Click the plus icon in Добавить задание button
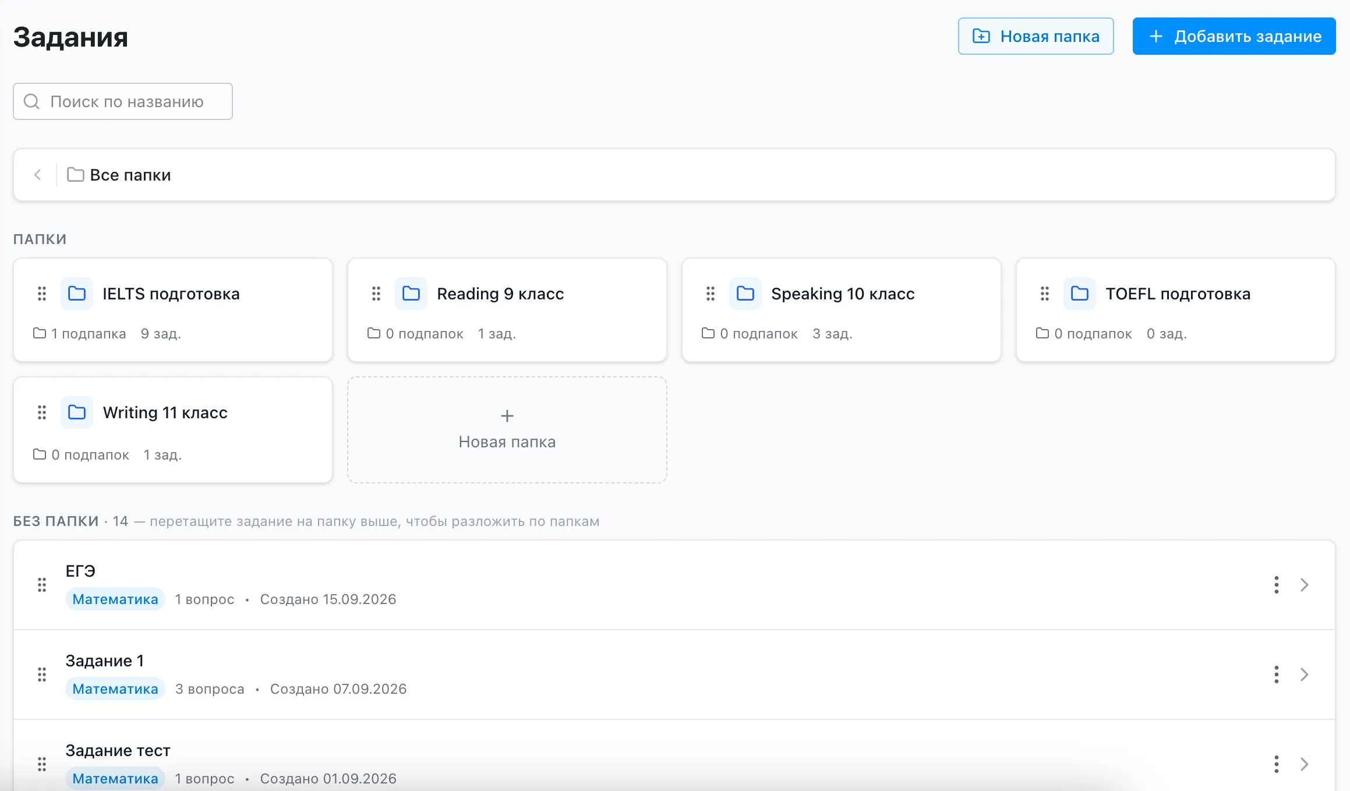The width and height of the screenshot is (1350, 791). click(x=1156, y=36)
